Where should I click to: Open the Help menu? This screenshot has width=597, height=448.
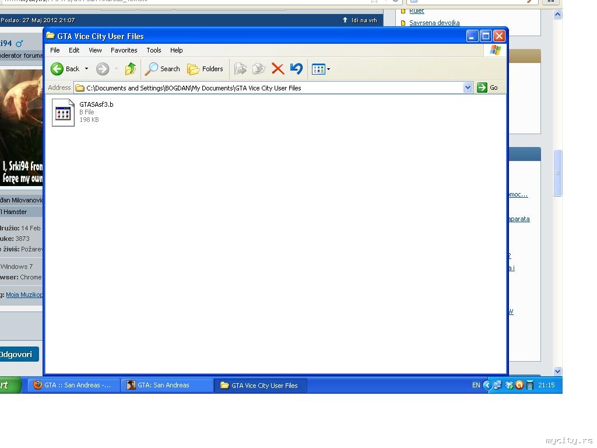pyautogui.click(x=176, y=50)
